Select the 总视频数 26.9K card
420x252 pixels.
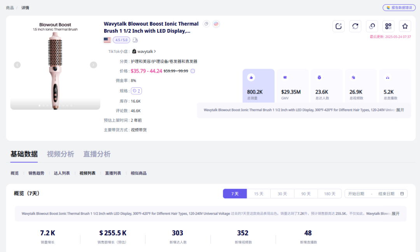[x=361, y=85]
